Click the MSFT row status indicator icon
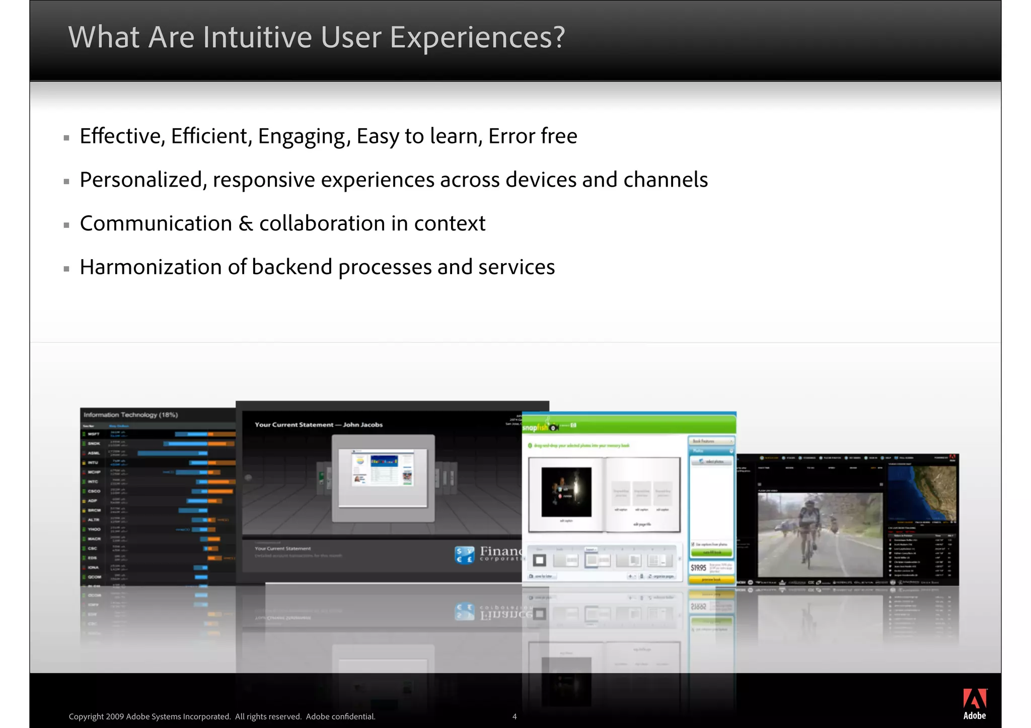The image size is (1031, 728). coord(85,434)
